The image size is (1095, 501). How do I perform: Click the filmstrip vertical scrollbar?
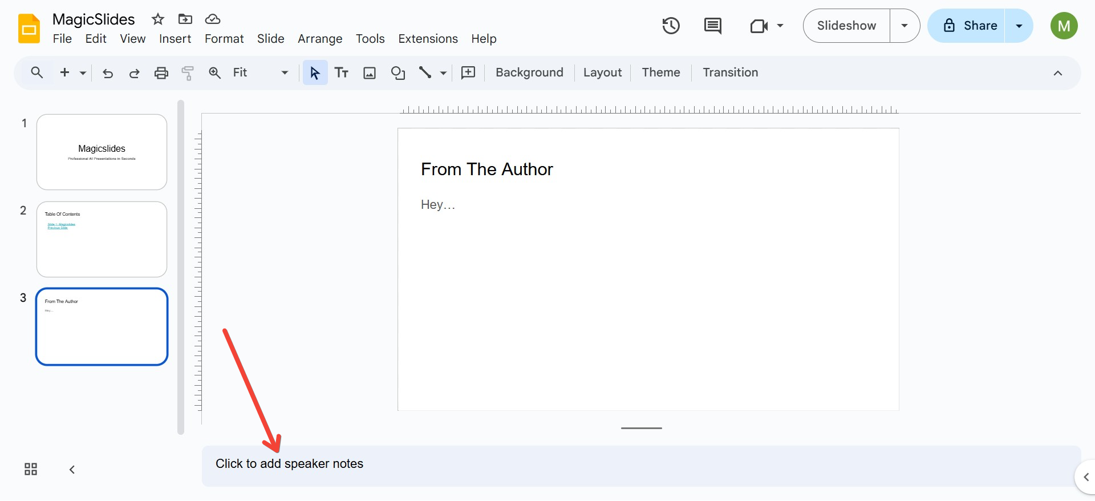181,267
